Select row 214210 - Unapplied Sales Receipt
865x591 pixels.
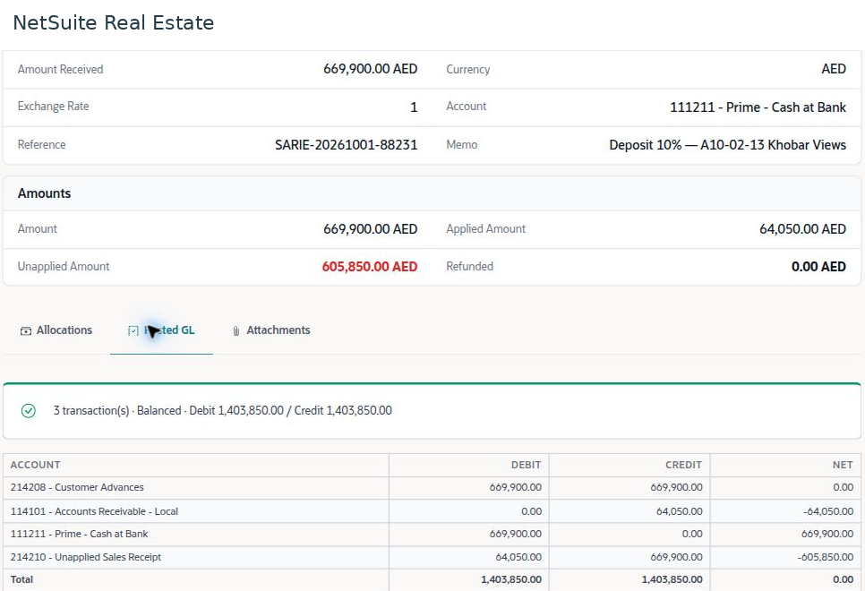click(x=432, y=557)
